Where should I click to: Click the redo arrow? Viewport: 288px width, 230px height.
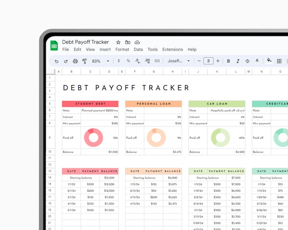click(x=66, y=61)
